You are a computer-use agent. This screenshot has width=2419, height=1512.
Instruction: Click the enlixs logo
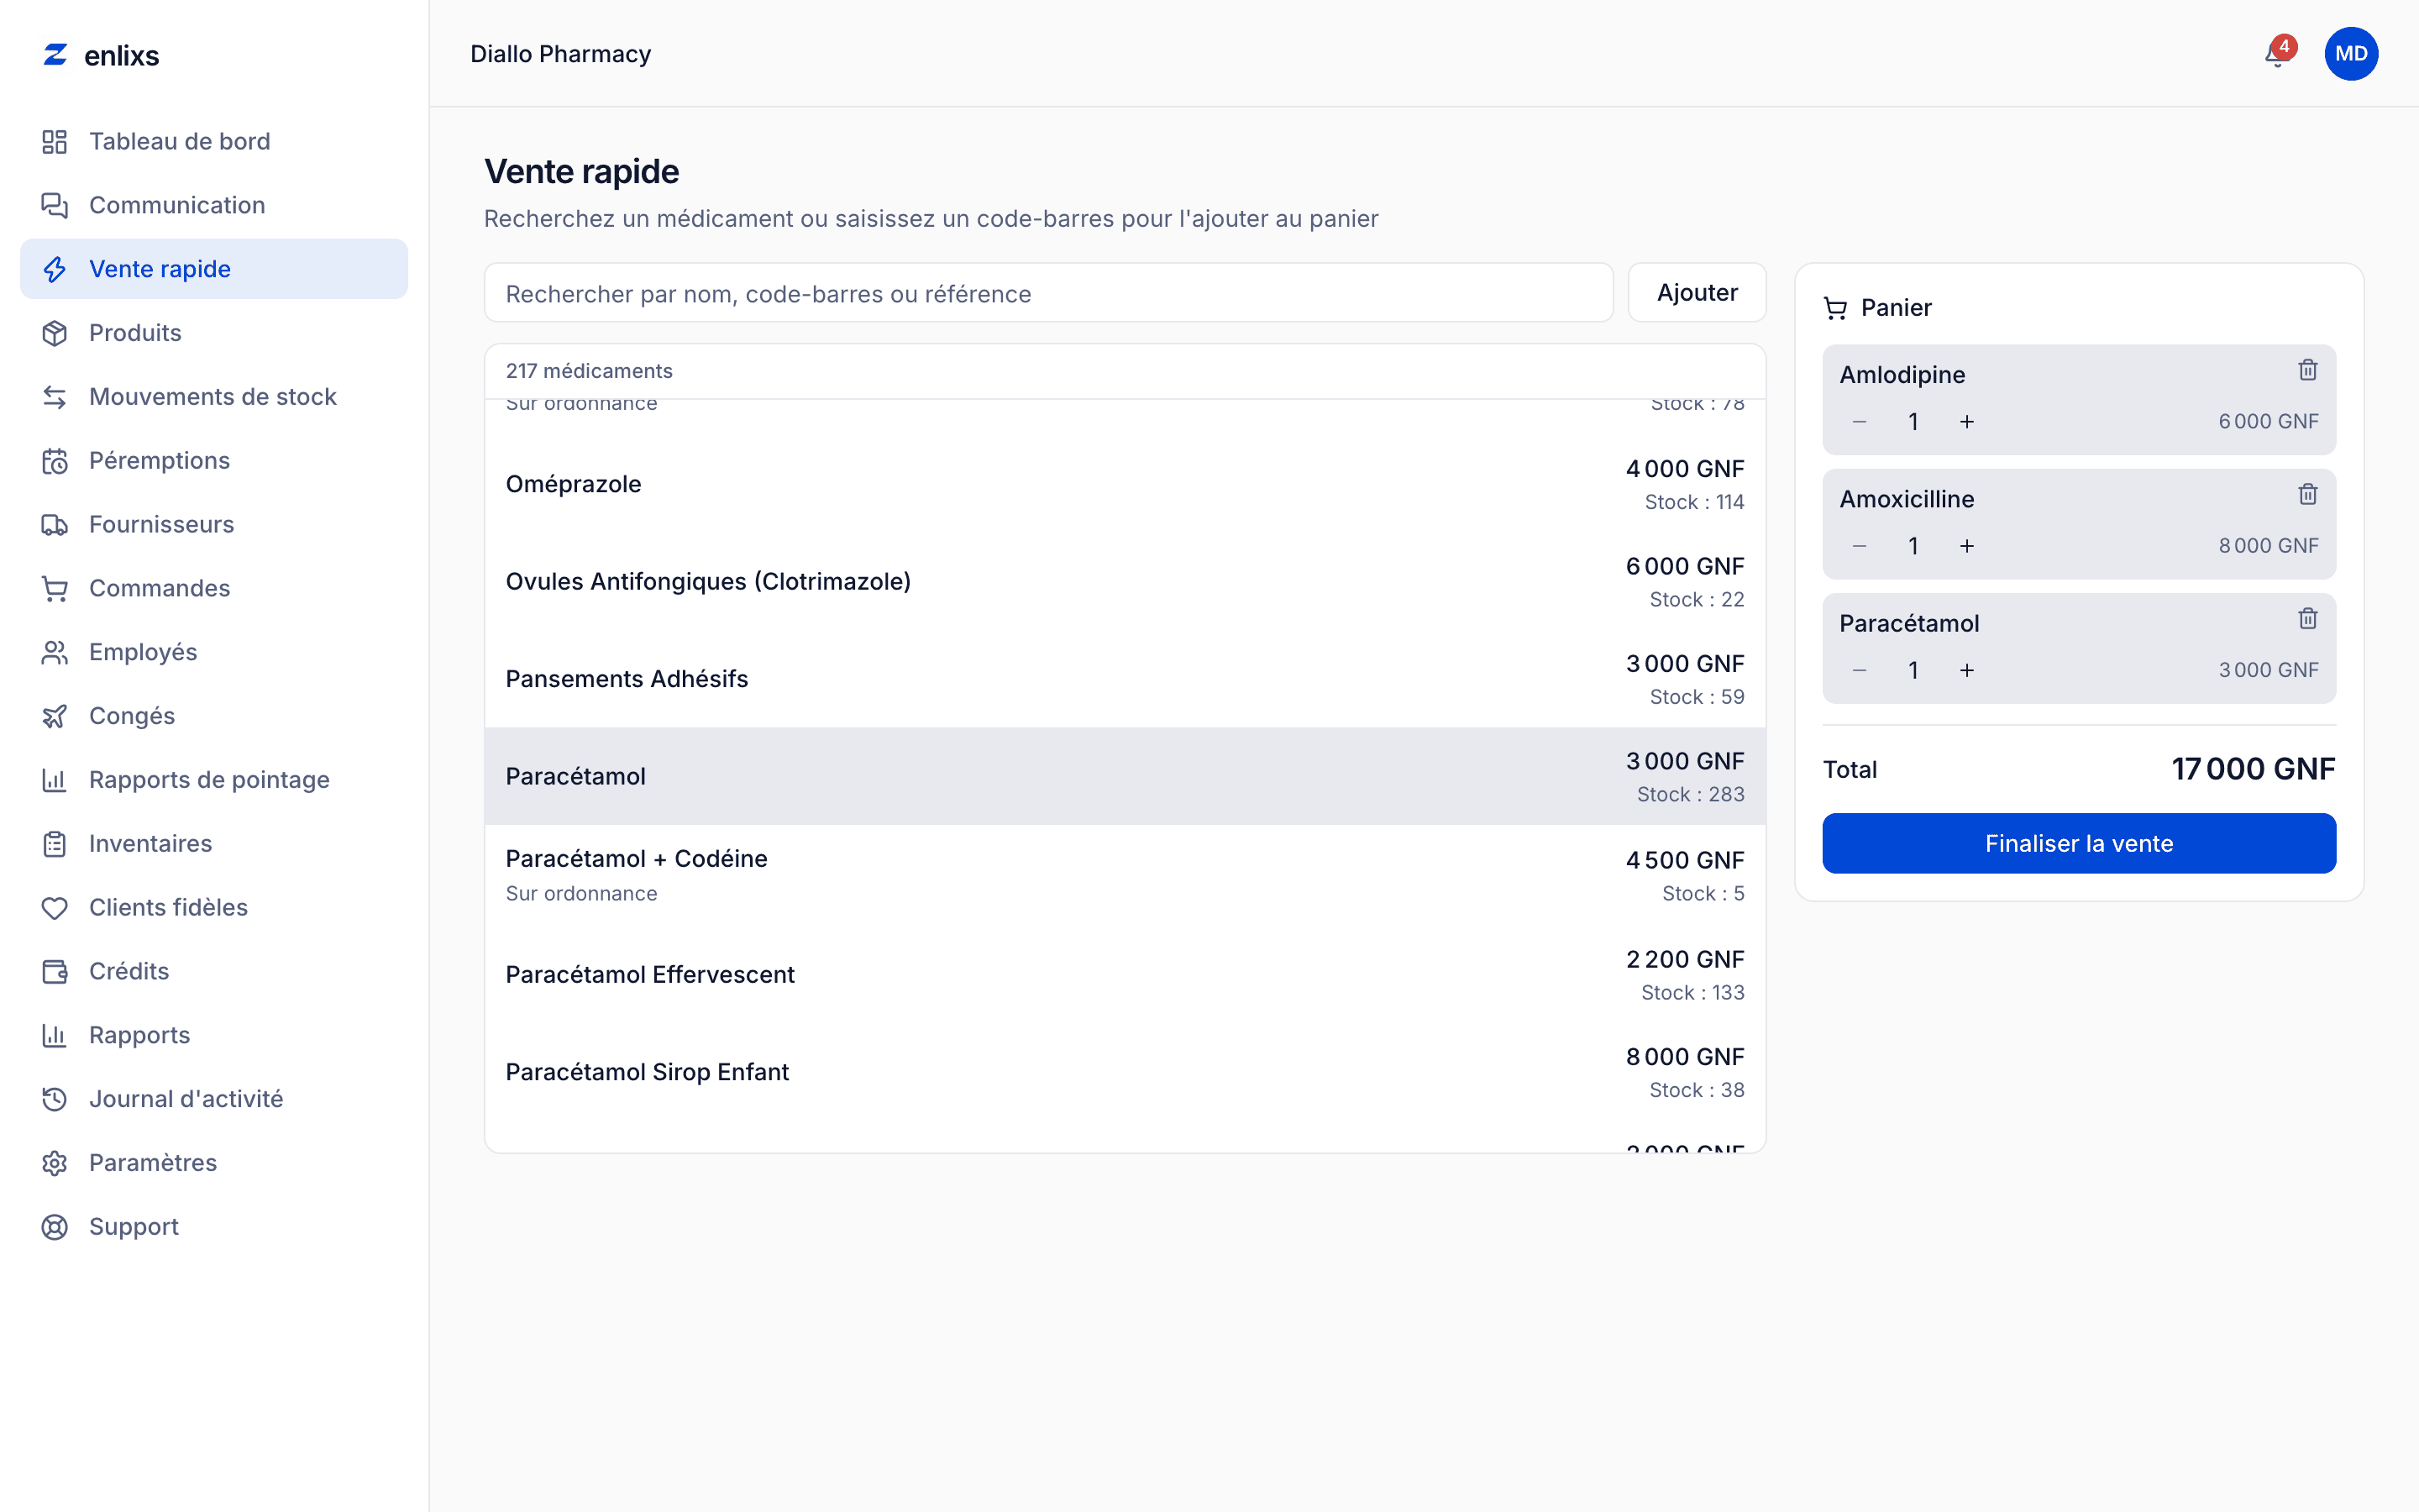click(101, 55)
